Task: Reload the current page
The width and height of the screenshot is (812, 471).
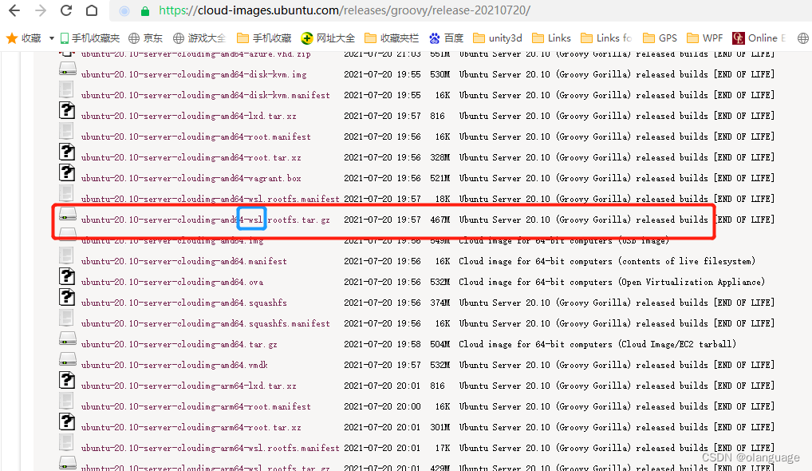Action: click(65, 11)
